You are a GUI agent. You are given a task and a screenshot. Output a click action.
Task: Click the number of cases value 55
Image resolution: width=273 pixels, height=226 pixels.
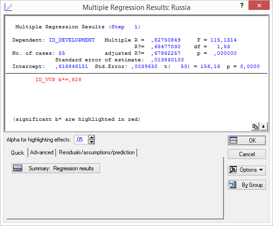pos(62,53)
